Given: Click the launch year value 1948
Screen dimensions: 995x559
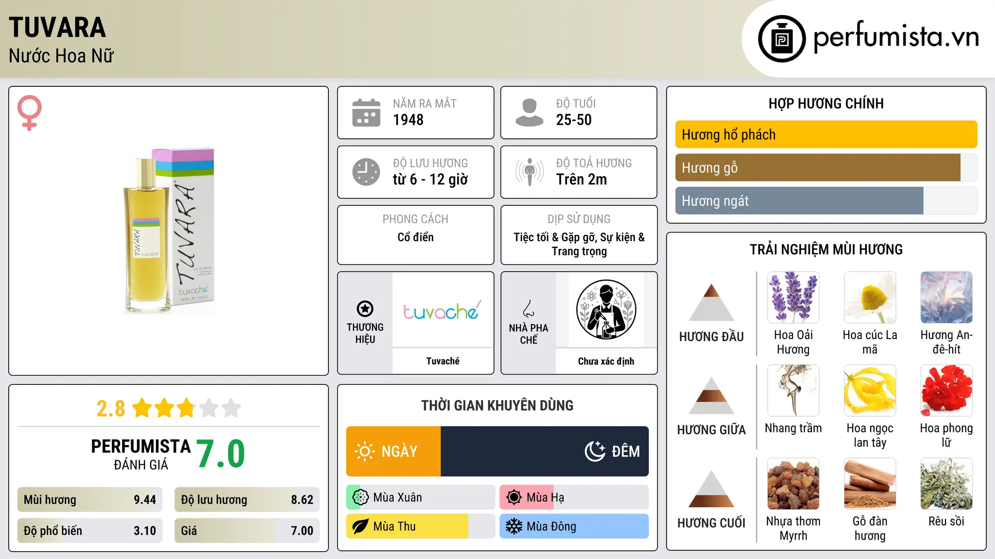Looking at the screenshot, I should tap(408, 120).
